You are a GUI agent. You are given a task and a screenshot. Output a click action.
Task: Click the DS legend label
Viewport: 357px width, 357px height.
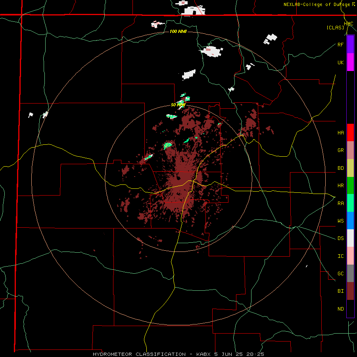pos(340,238)
